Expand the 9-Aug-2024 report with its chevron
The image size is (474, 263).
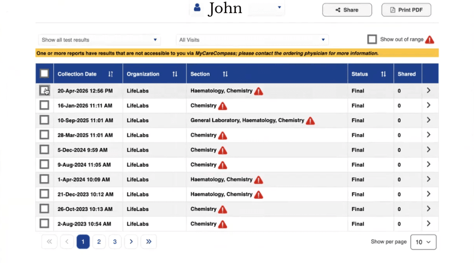pyautogui.click(x=429, y=164)
